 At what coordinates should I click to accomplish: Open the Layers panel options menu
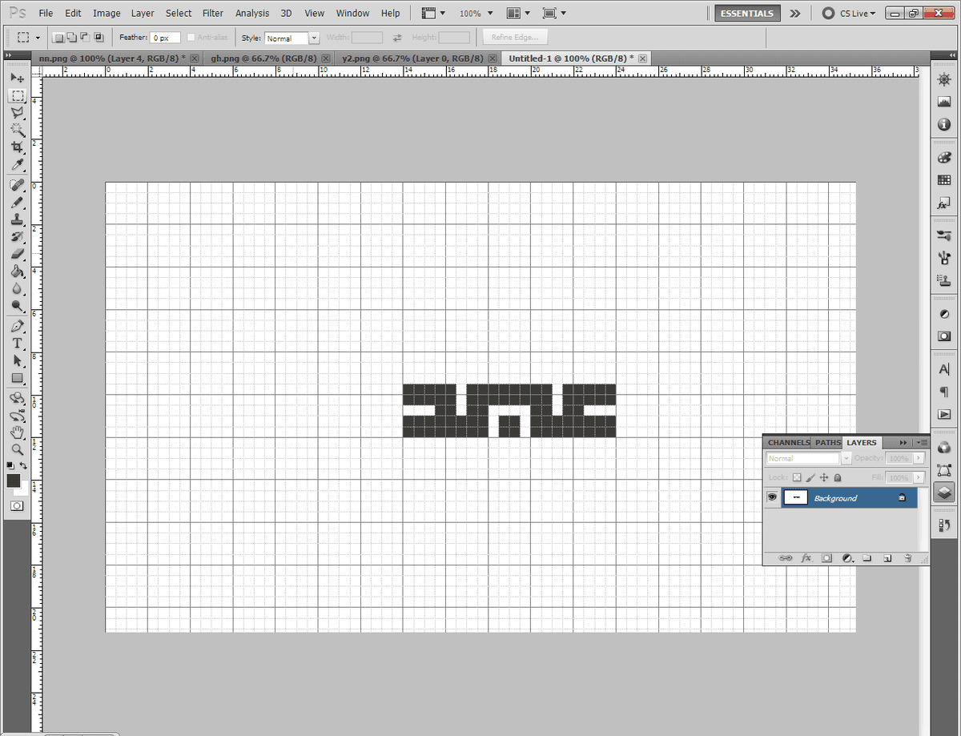pos(922,442)
